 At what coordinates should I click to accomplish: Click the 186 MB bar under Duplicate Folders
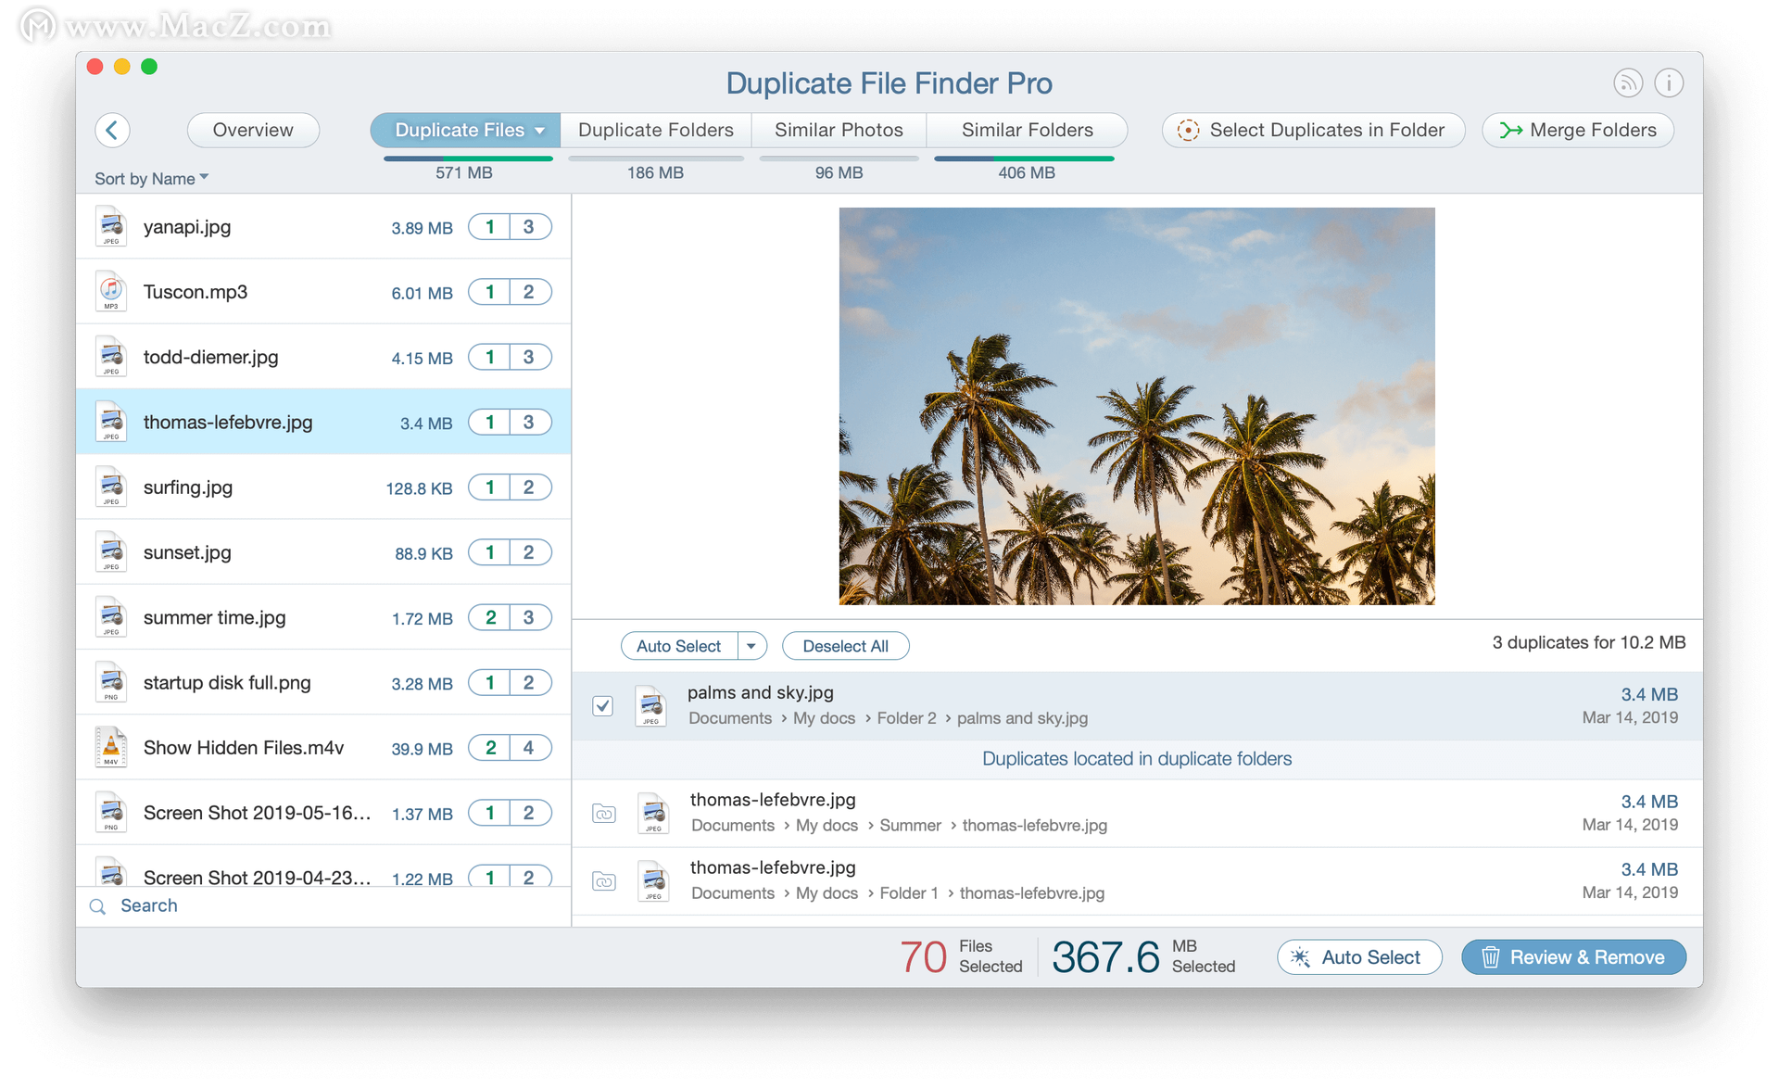656,158
